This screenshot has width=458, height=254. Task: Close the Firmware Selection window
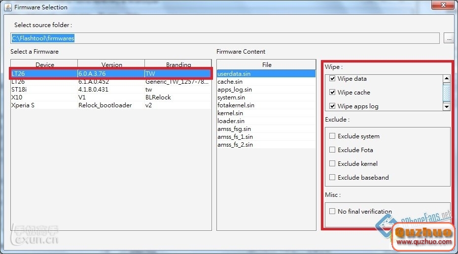[x=443, y=4]
